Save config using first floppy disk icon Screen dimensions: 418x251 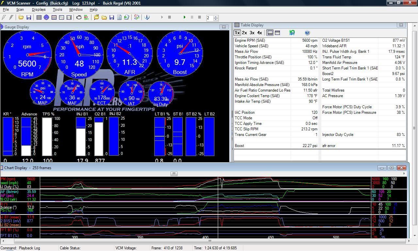click(29, 17)
